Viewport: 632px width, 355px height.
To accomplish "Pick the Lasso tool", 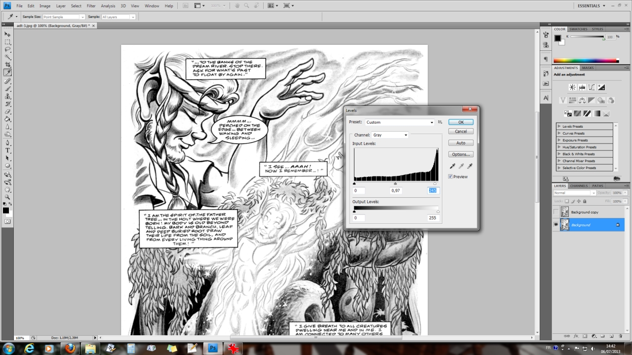I will click(8, 49).
